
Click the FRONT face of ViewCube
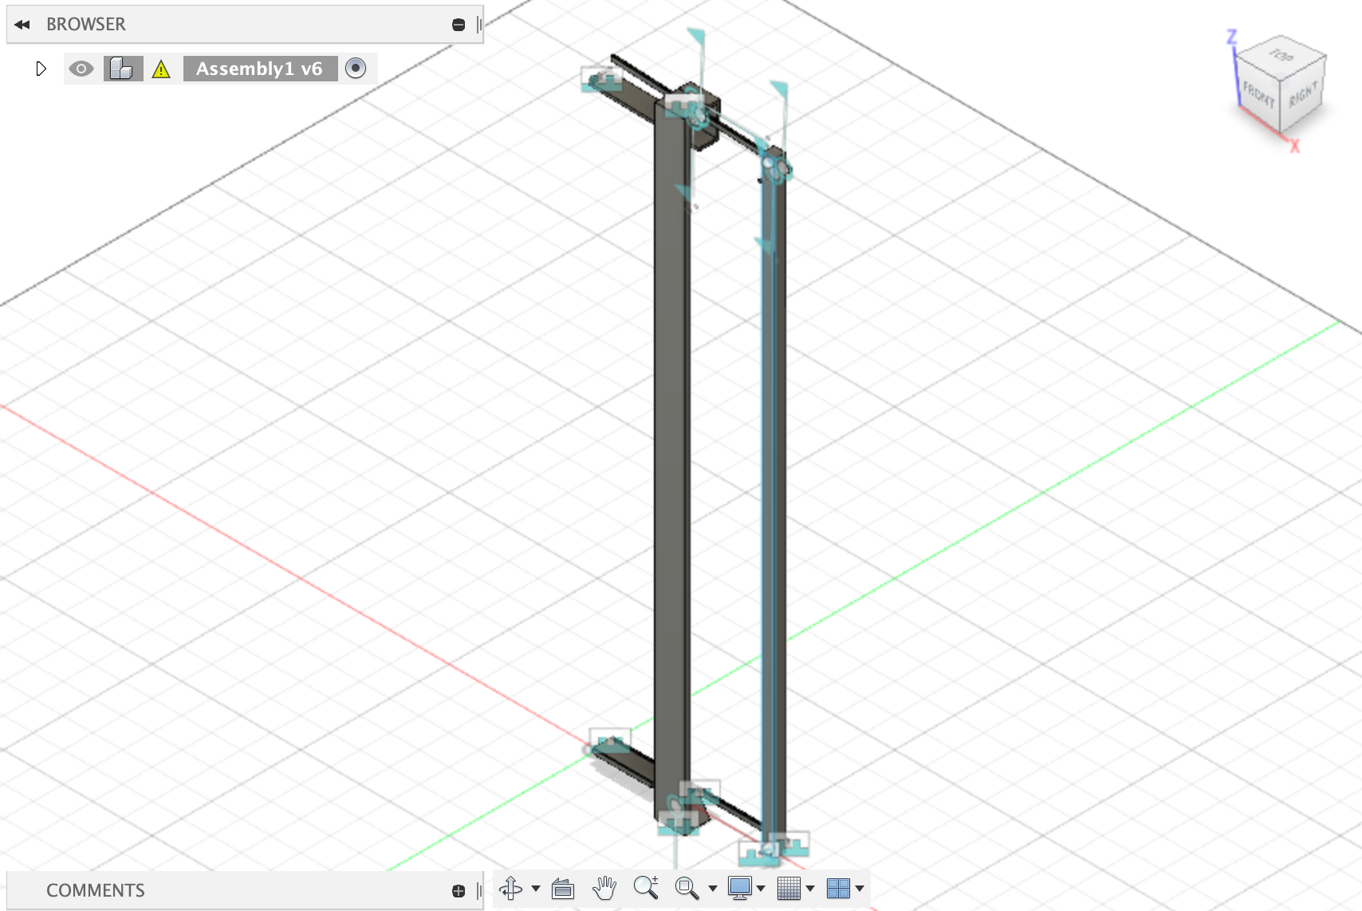pyautogui.click(x=1258, y=94)
